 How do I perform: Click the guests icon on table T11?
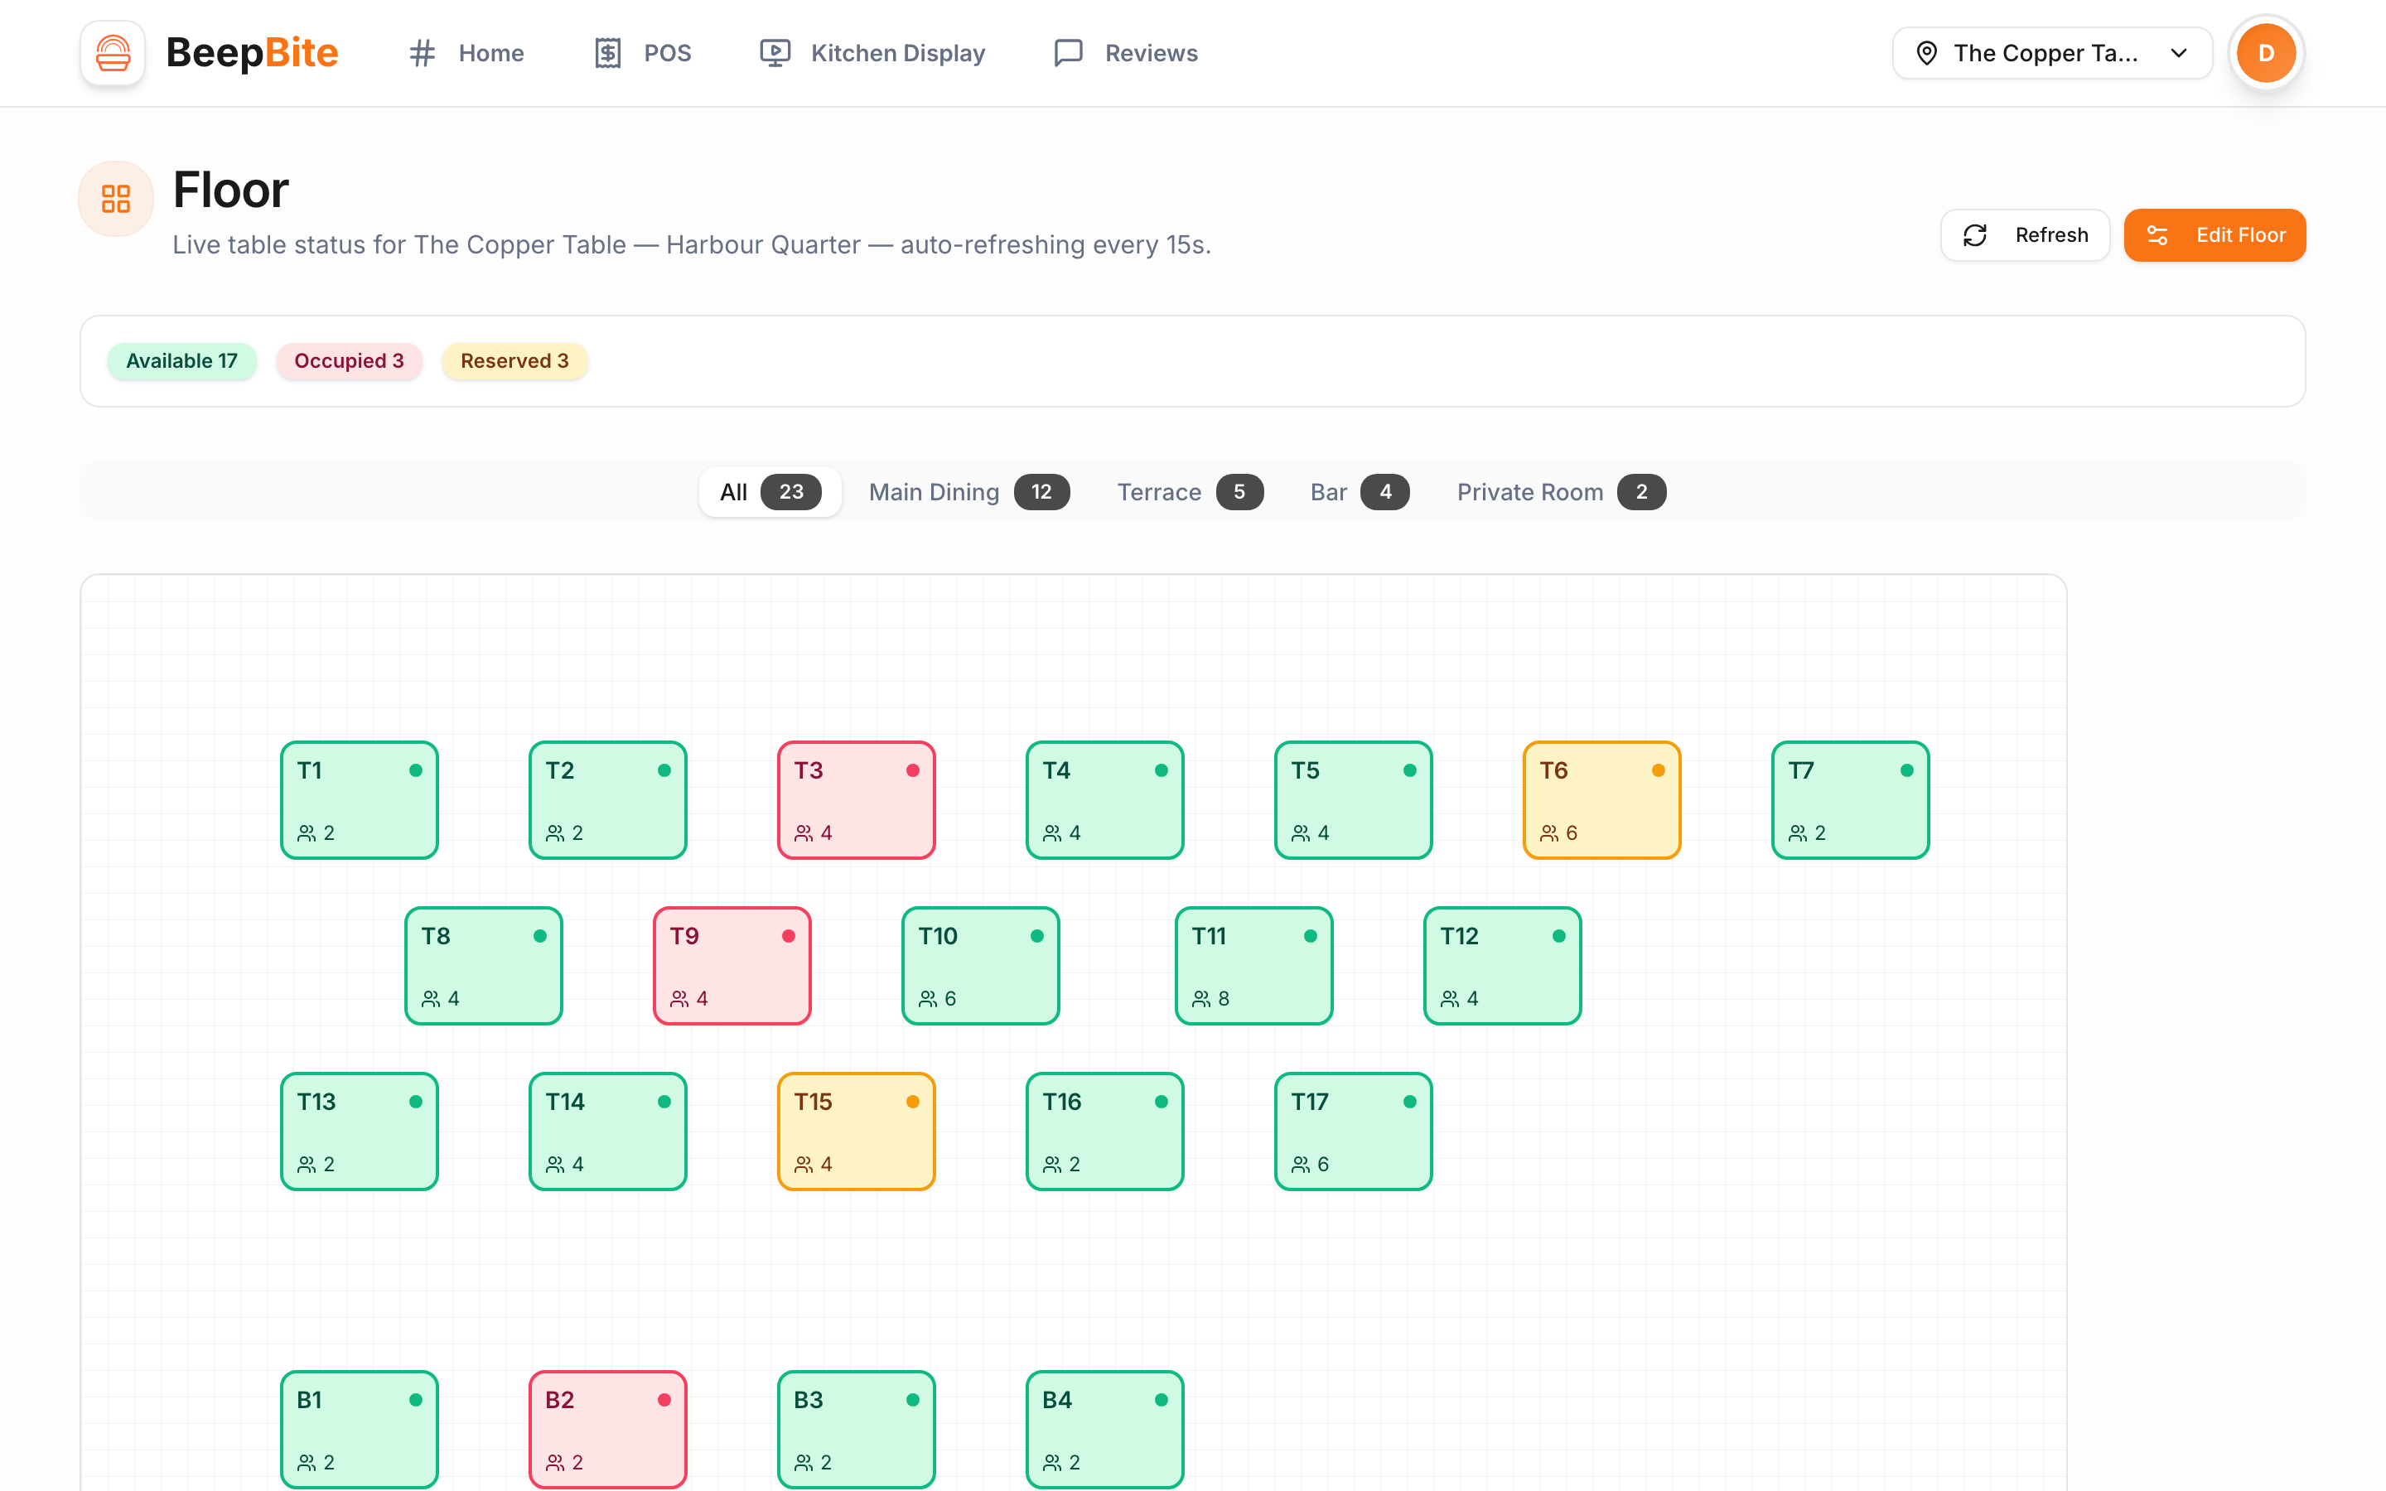1201,999
